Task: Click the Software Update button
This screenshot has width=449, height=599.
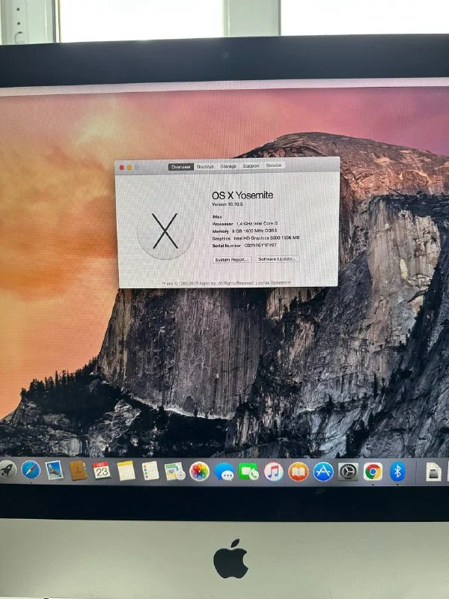Action: click(x=277, y=259)
